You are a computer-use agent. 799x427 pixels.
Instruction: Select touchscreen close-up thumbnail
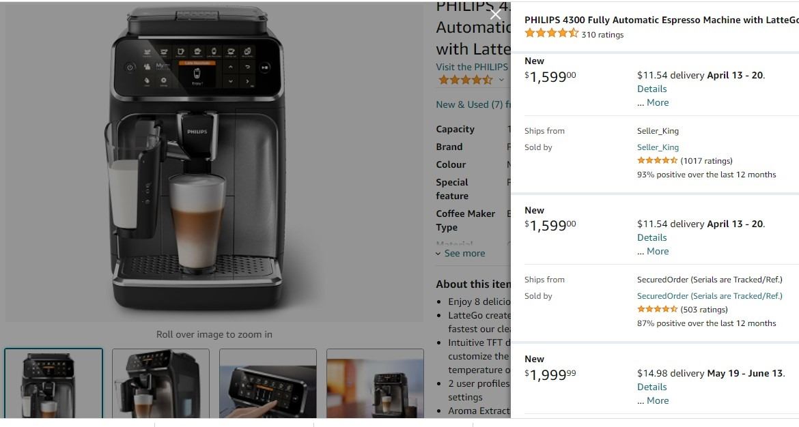[268, 383]
